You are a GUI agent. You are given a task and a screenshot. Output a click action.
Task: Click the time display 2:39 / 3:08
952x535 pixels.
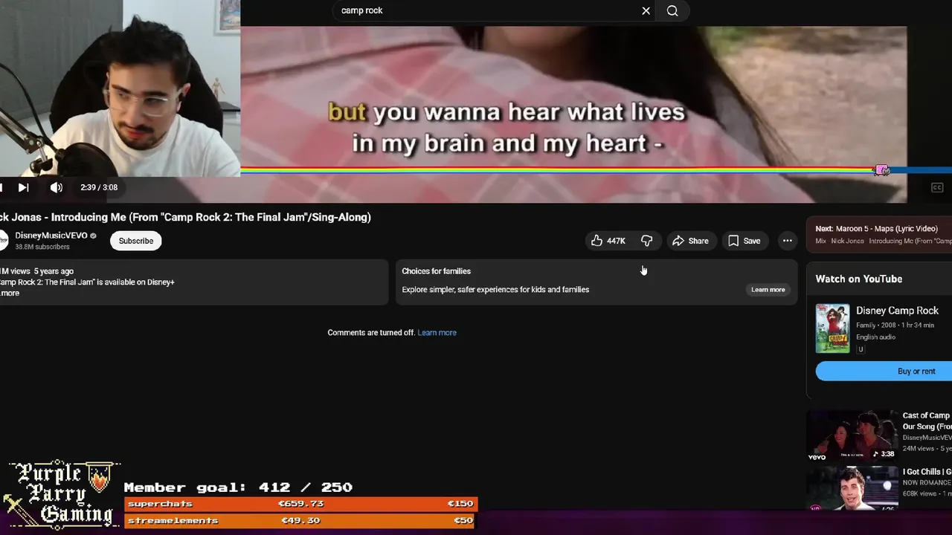pos(99,187)
